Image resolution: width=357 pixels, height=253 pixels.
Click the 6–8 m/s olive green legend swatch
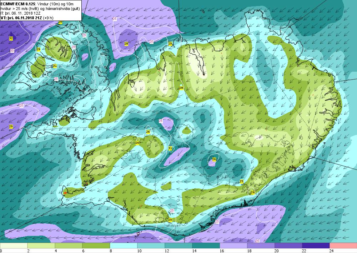(96, 246)
